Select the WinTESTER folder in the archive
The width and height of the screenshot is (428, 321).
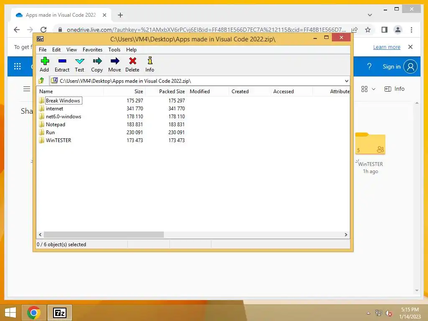click(59, 140)
